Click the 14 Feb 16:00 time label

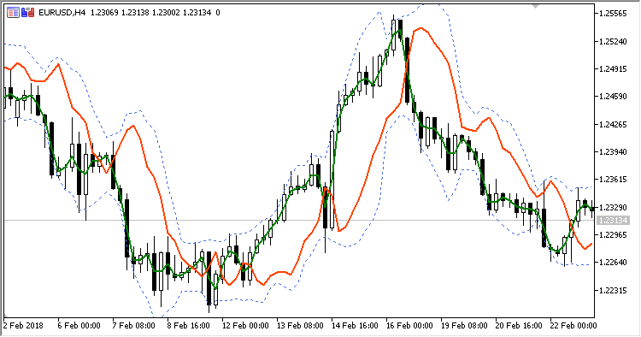355,326
